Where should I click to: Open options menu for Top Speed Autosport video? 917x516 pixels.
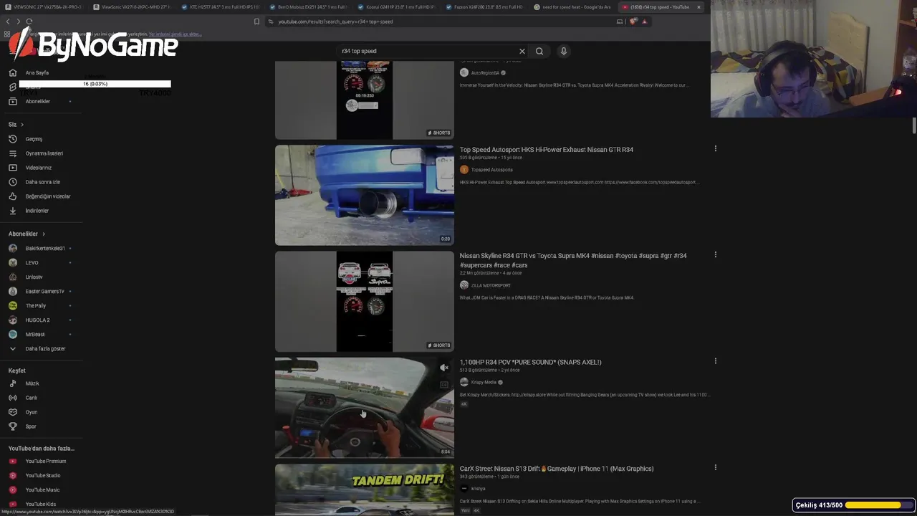coord(715,148)
